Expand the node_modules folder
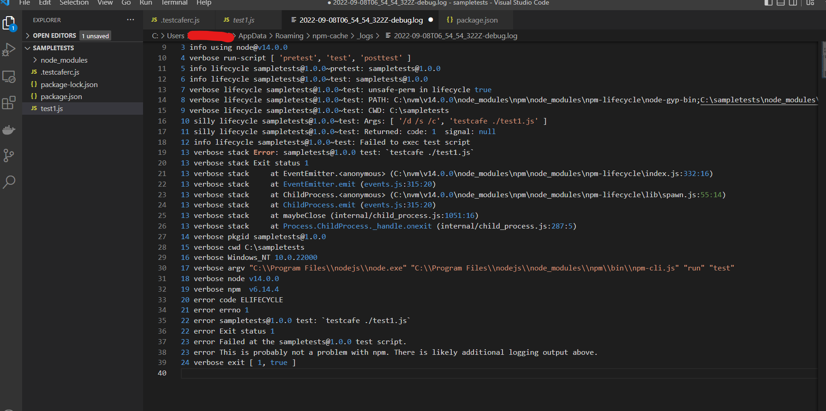826x411 pixels. coord(35,60)
